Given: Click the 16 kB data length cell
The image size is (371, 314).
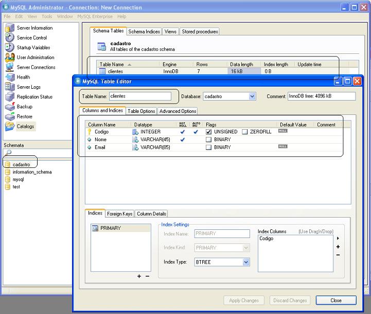Looking at the screenshot, I should [x=244, y=71].
